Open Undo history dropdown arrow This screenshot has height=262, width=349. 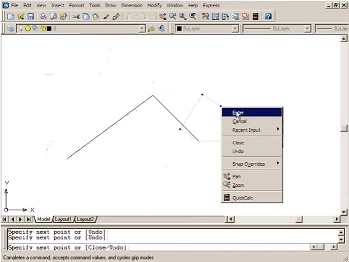tap(137, 16)
